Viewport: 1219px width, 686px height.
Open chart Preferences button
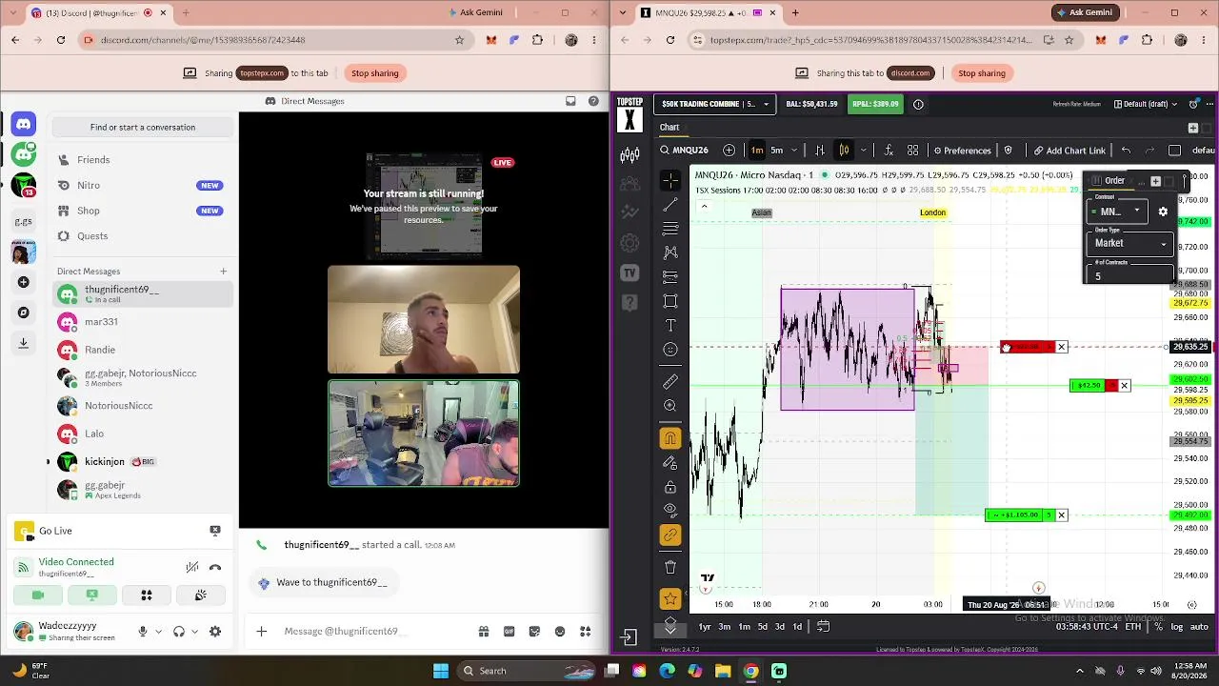point(962,151)
